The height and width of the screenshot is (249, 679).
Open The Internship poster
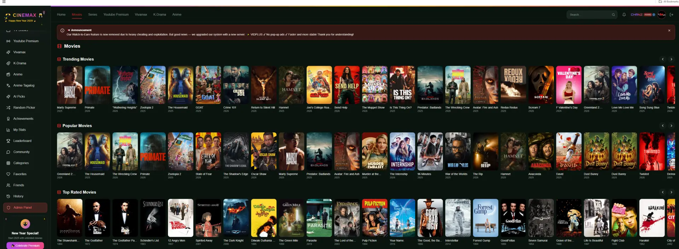402,152
